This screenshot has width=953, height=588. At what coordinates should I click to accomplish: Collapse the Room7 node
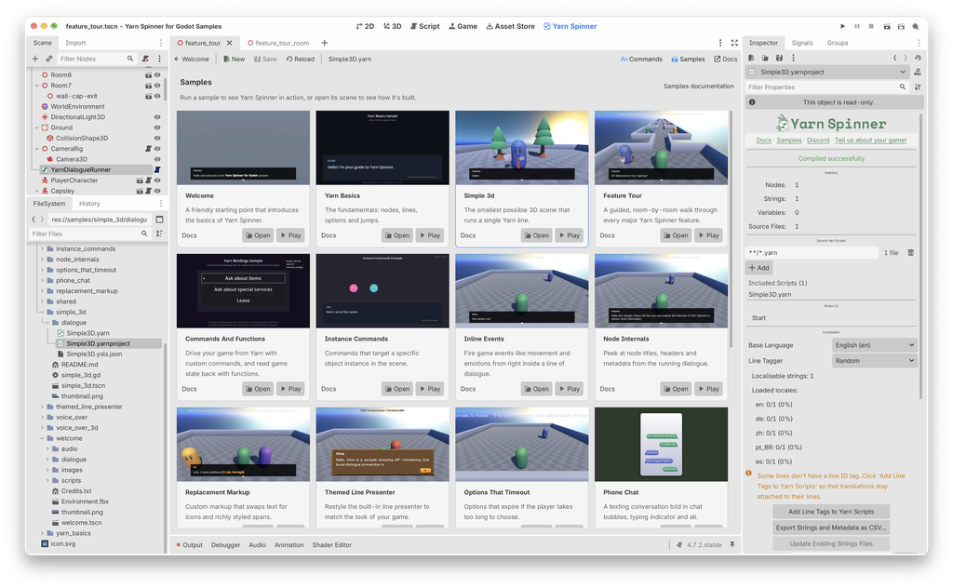tap(37, 86)
